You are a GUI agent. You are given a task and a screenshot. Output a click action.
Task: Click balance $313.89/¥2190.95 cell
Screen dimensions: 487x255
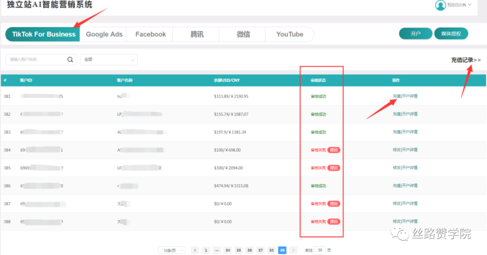(231, 97)
